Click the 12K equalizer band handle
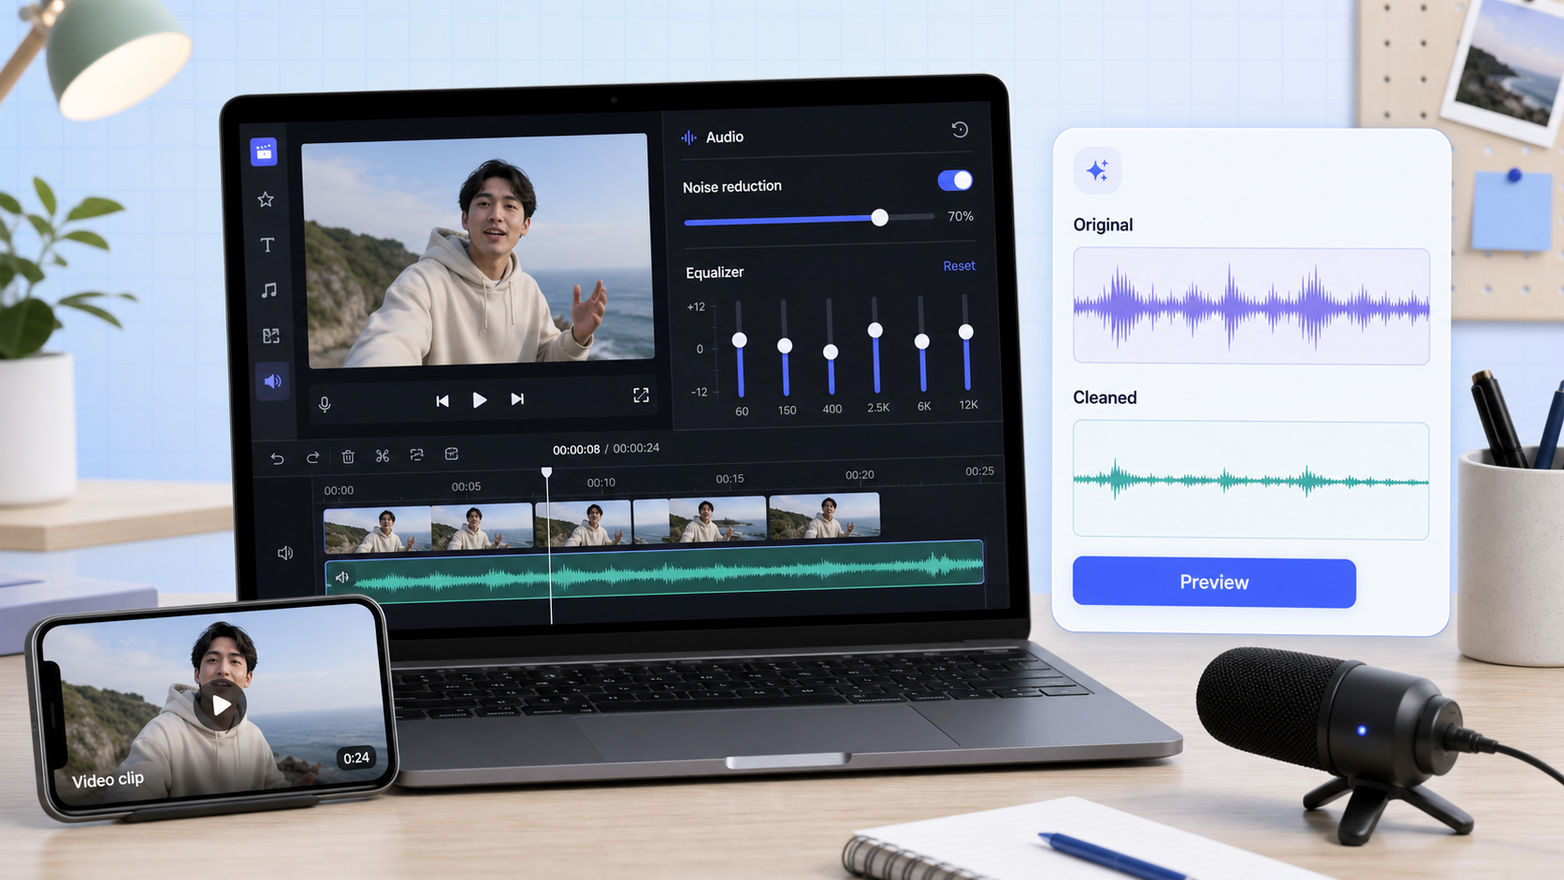 tap(965, 332)
